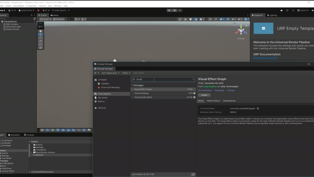
Task: Toggle Center pivot mode
Action: point(46,19)
